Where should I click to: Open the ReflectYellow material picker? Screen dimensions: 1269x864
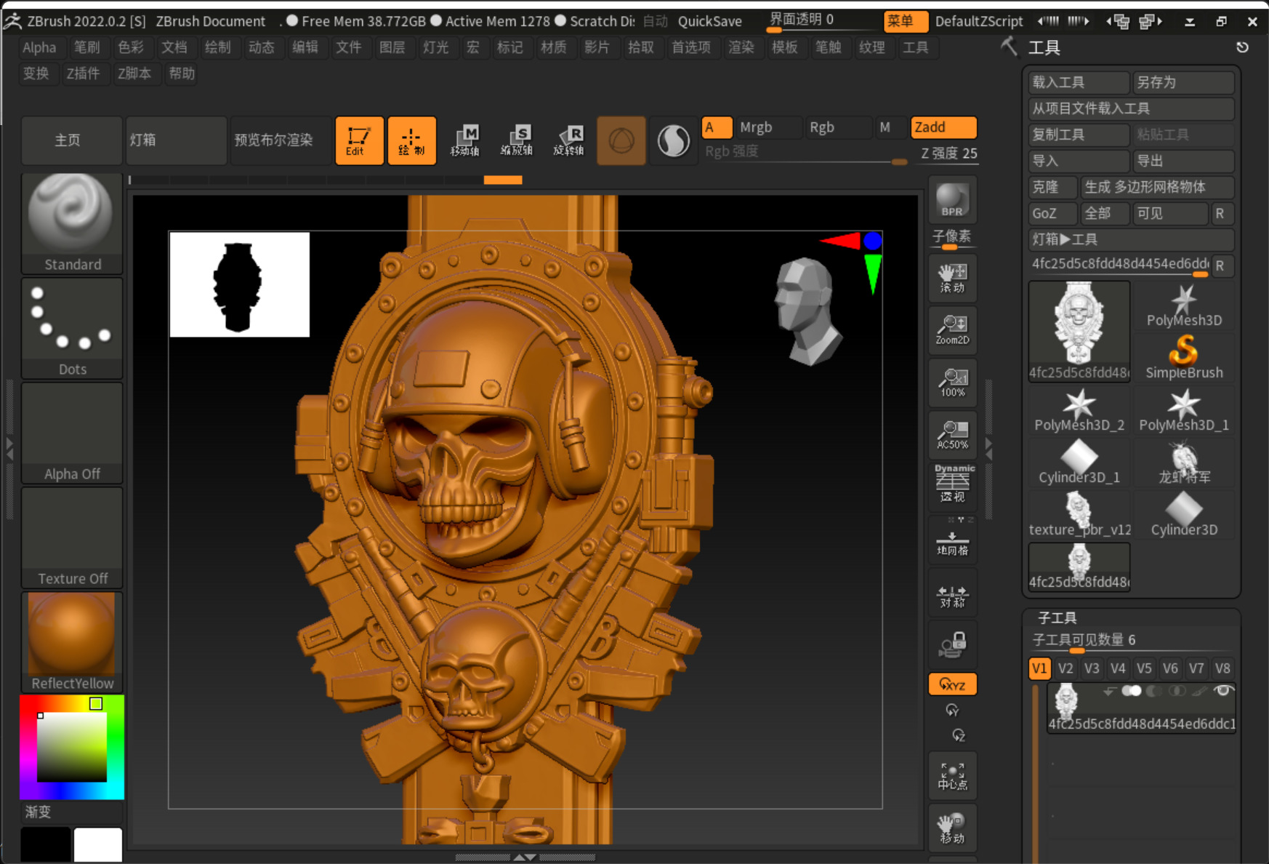click(72, 642)
